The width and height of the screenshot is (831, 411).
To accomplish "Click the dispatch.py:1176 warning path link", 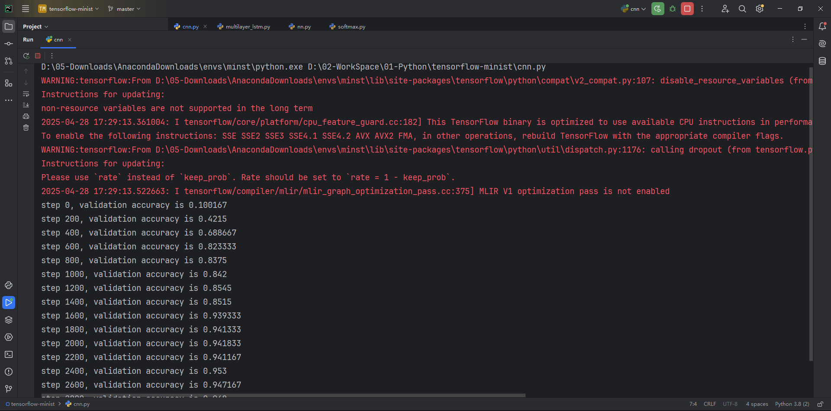I will (400, 150).
